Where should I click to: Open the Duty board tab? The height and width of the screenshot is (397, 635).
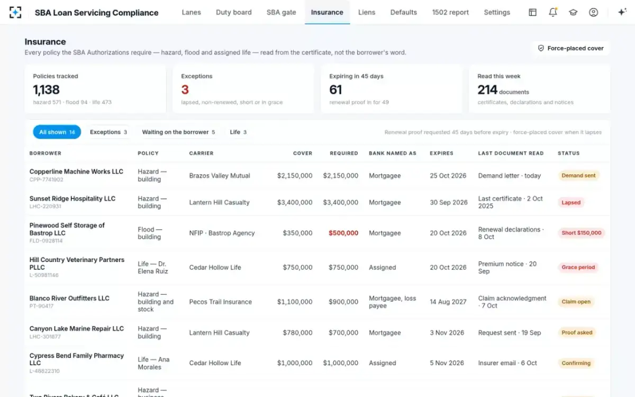234,12
